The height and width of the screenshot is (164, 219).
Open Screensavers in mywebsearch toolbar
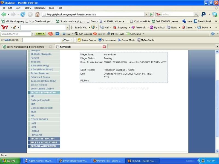point(107,40)
